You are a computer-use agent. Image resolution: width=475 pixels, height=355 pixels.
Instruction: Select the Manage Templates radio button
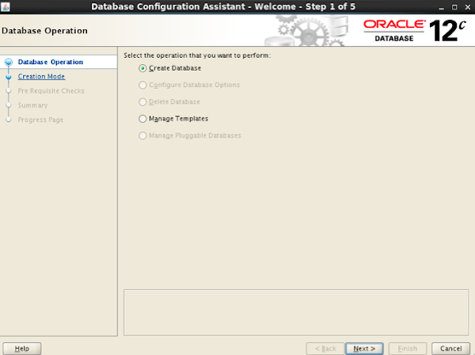click(x=142, y=119)
